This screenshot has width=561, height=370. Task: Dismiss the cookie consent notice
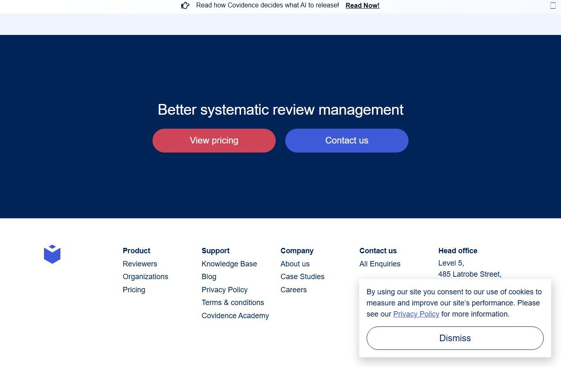point(455,338)
